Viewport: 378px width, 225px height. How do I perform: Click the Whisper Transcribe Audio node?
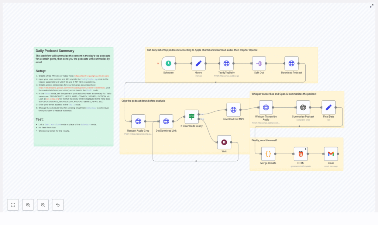pos(266,108)
